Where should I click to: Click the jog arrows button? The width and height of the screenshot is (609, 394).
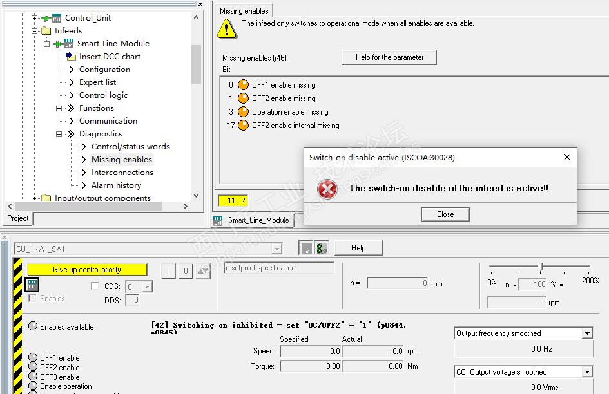pos(203,271)
